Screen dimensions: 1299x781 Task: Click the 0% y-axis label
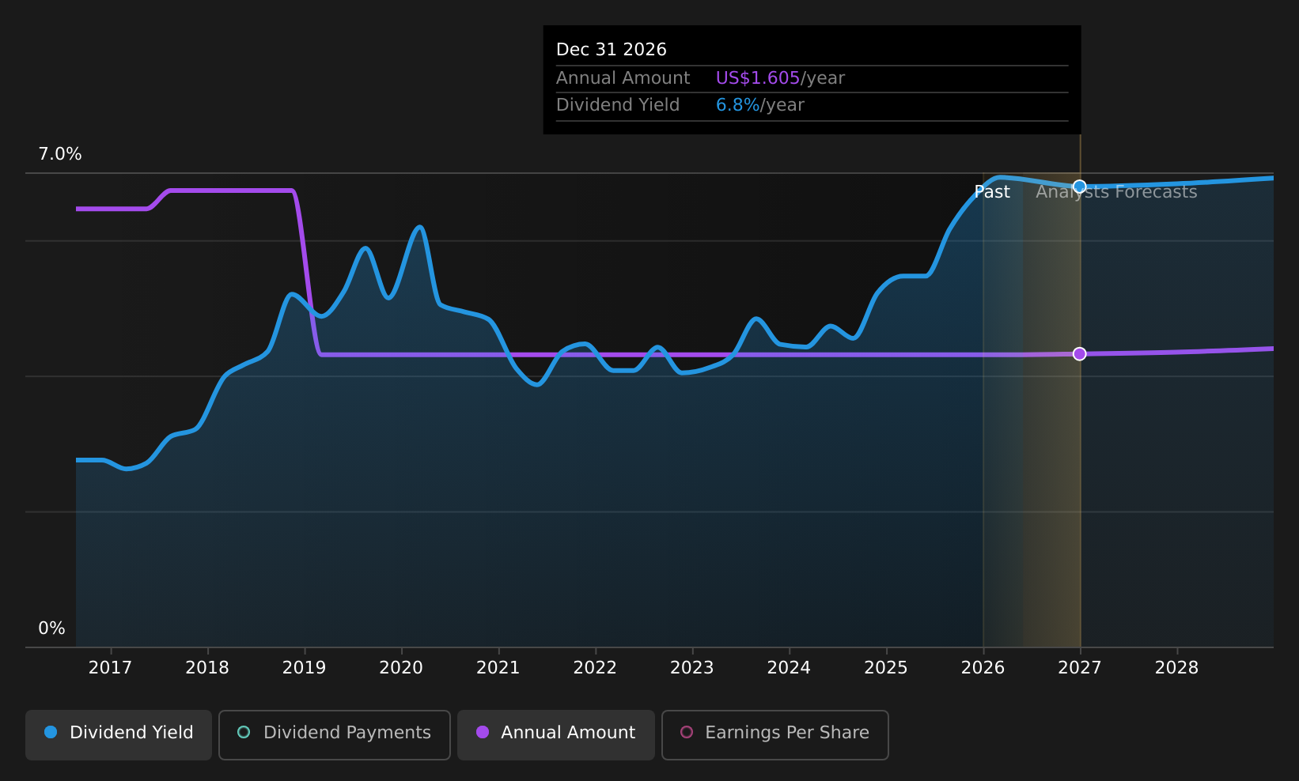(x=51, y=628)
